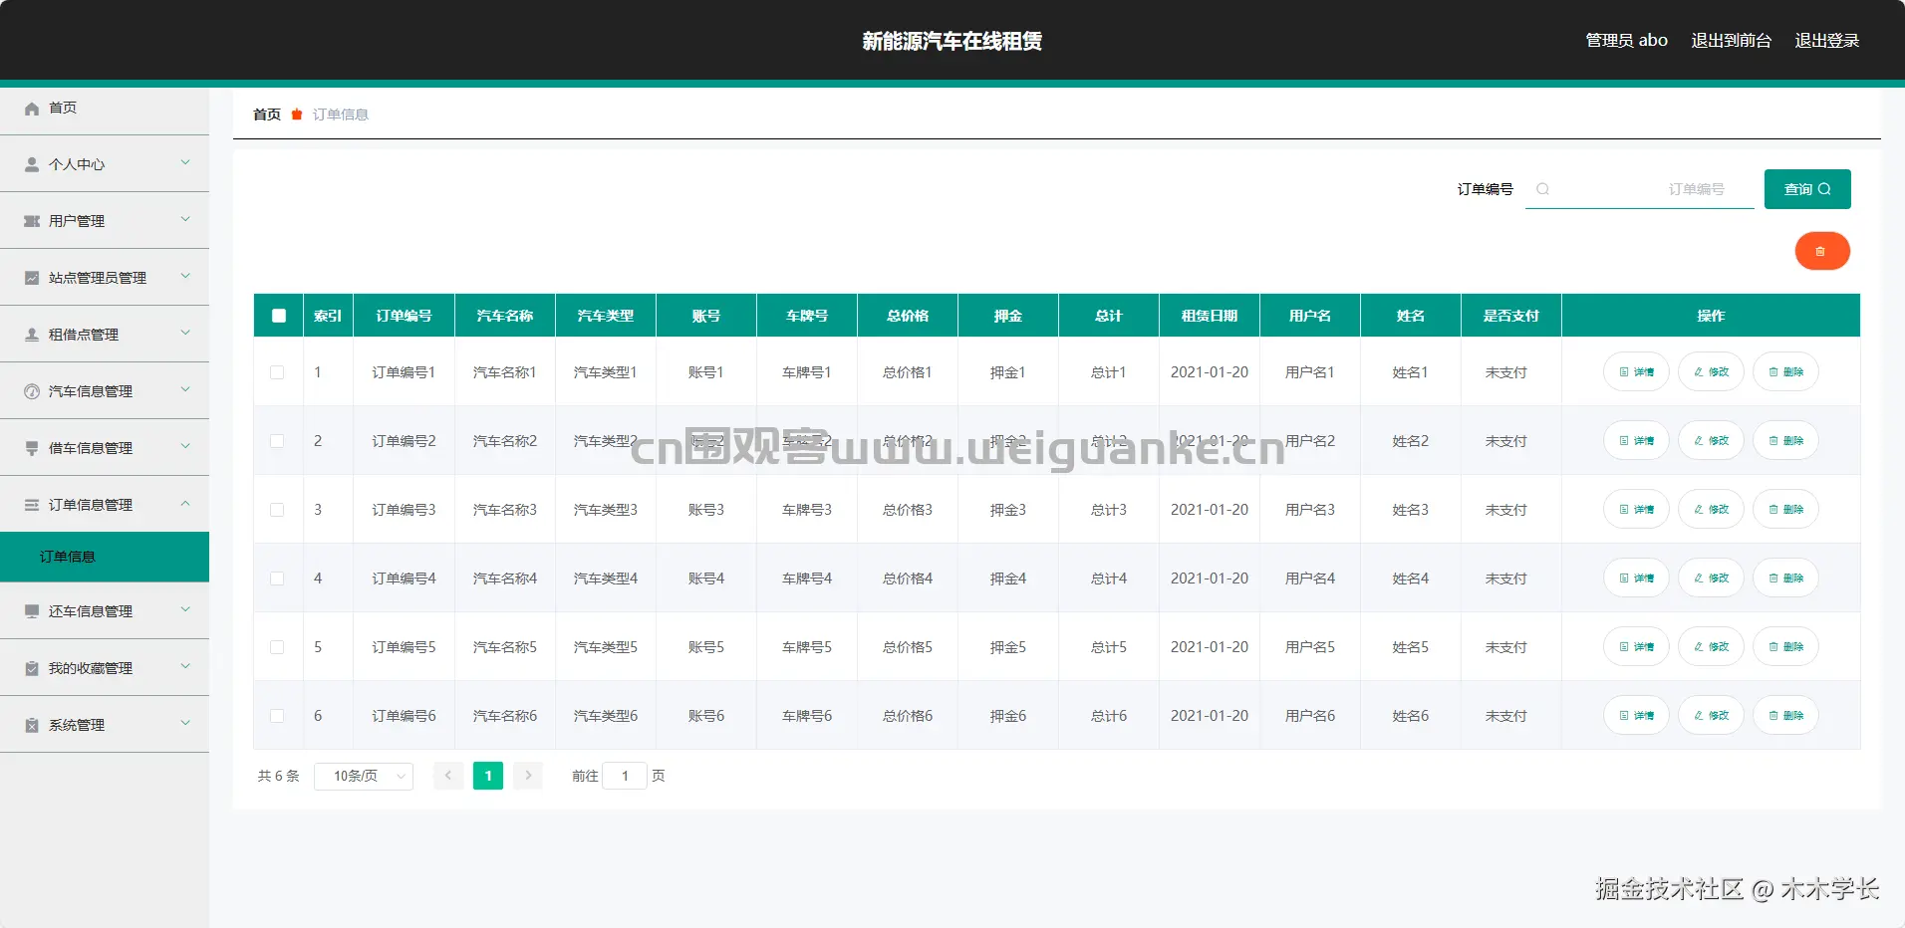Click 修改 edit button for 订单编号1
This screenshot has height=928, width=1905.
pyautogui.click(x=1711, y=372)
